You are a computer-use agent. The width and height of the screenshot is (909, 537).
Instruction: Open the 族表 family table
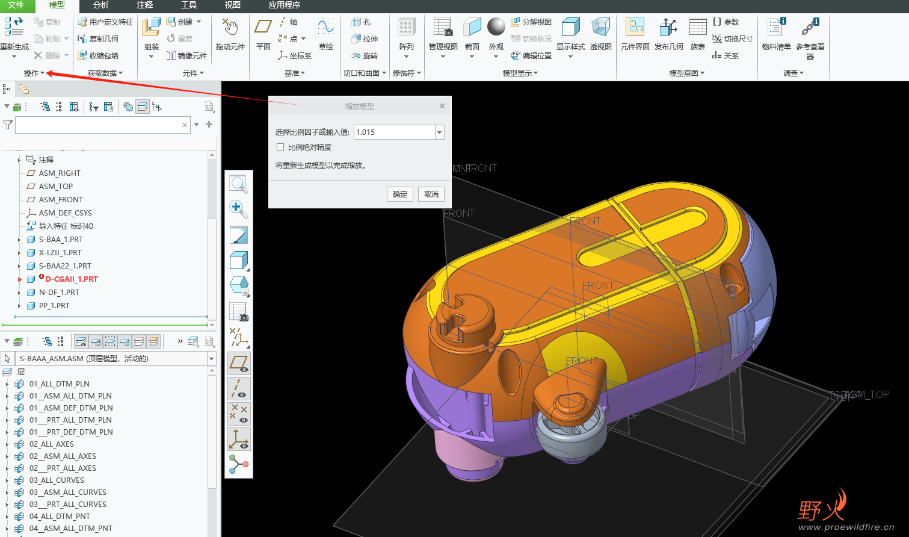click(698, 27)
